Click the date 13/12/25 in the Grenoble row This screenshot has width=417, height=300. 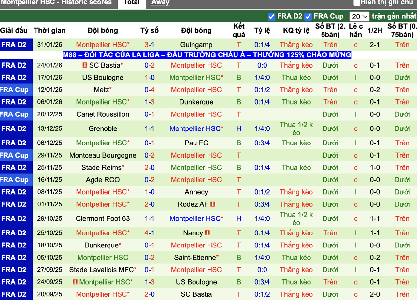click(x=50, y=129)
